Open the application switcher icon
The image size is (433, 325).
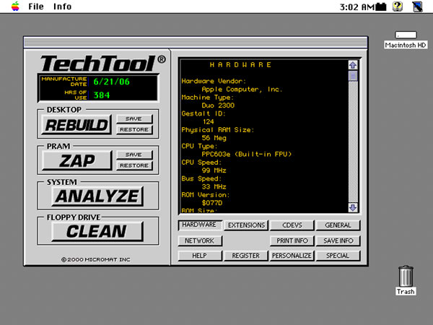coord(418,6)
